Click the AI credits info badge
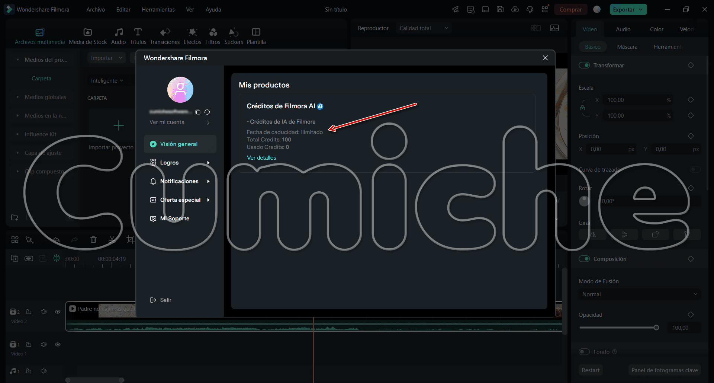The width and height of the screenshot is (714, 383). (x=320, y=106)
